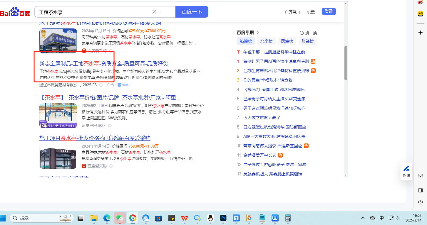
Task: Toggle the muted volume icon in tray
Action: (398, 218)
